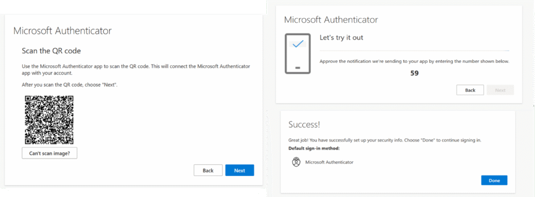Click the 'Great job!' success message
The width and height of the screenshot is (541, 197).
coord(385,140)
